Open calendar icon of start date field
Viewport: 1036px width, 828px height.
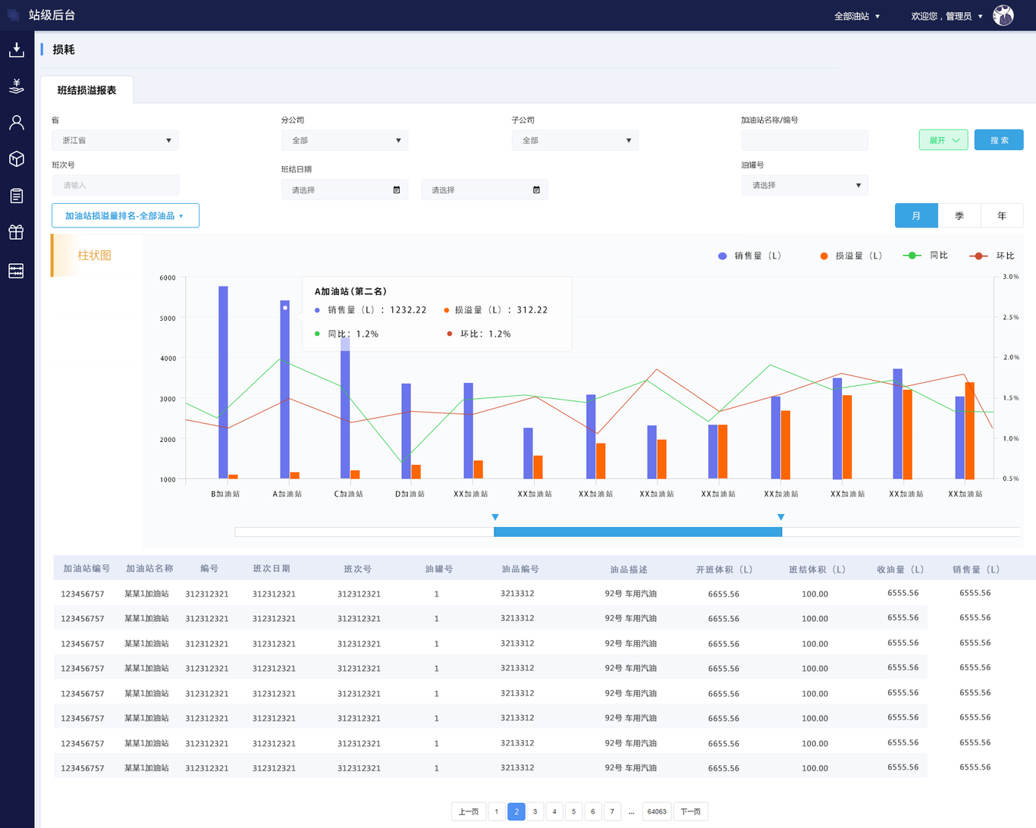[397, 190]
